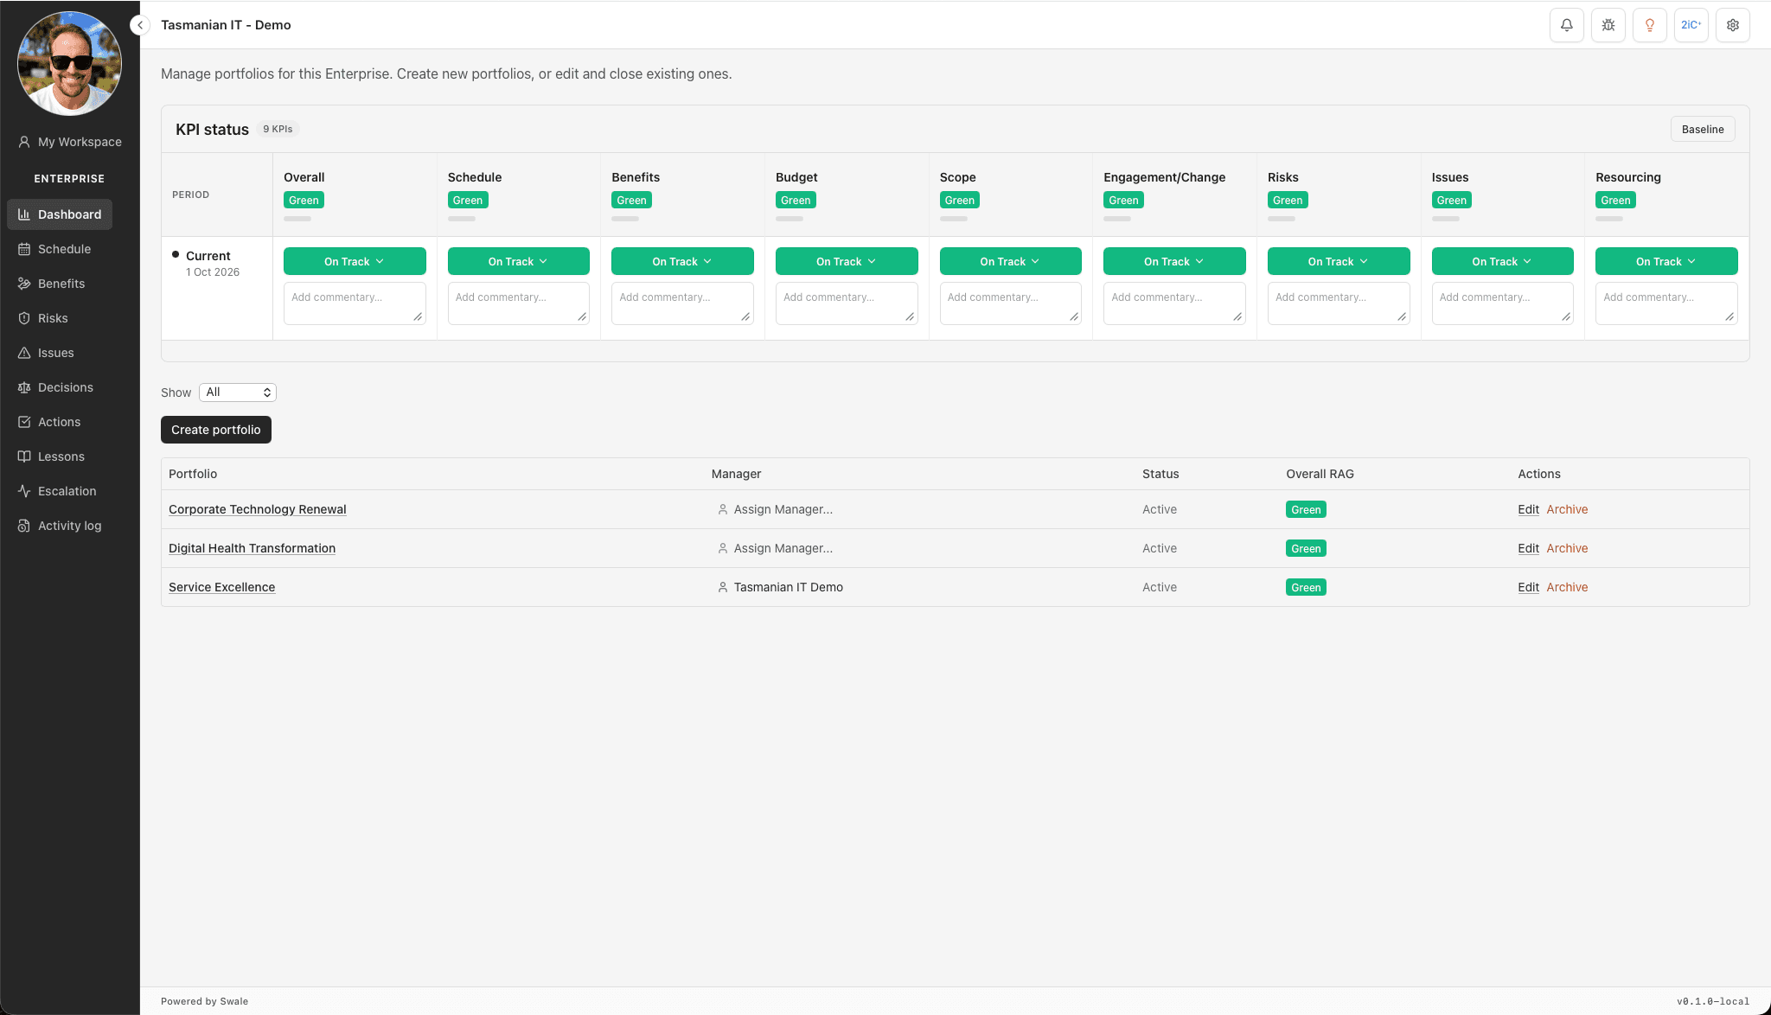This screenshot has height=1015, width=1771.
Task: Click the Overall commentary field
Action: (355, 303)
